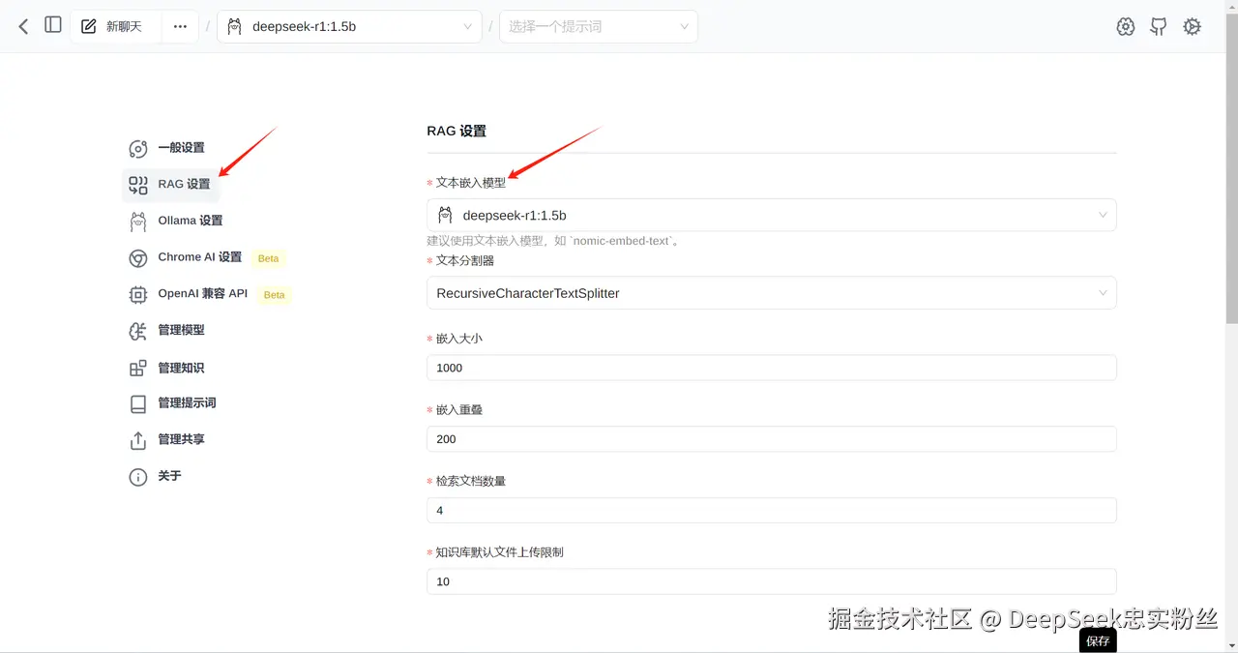Open the 选择一个提示词 prompt dropdown
This screenshot has height=653, width=1238.
(599, 26)
